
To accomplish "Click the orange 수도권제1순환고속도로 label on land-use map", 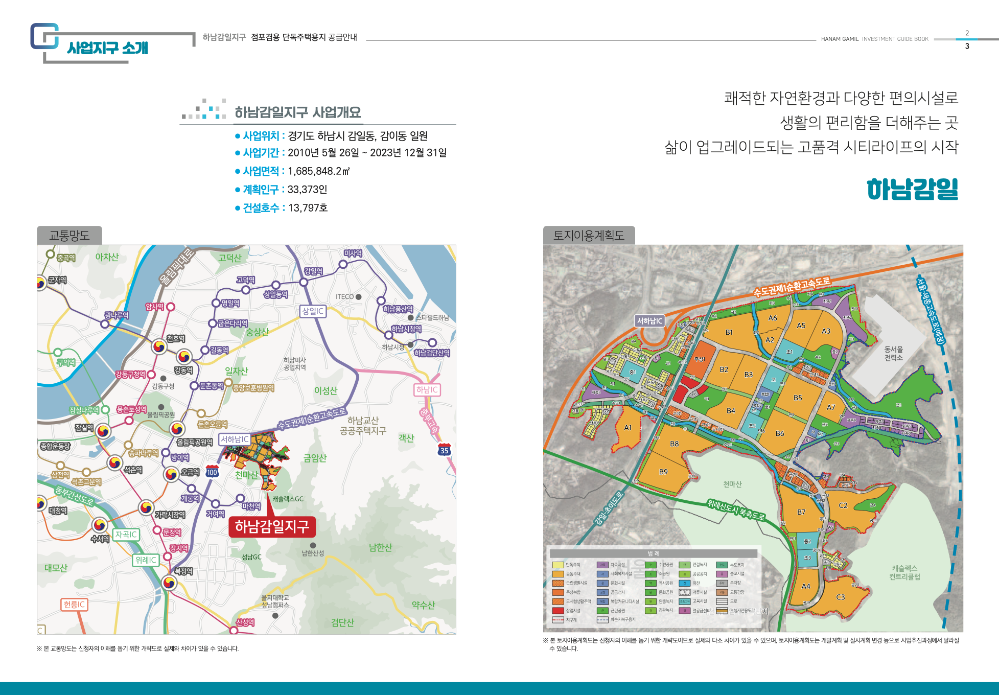I will tap(792, 287).
